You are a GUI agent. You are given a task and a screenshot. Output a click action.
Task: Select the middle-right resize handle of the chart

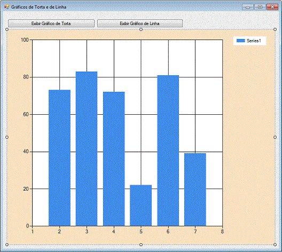[275, 137]
